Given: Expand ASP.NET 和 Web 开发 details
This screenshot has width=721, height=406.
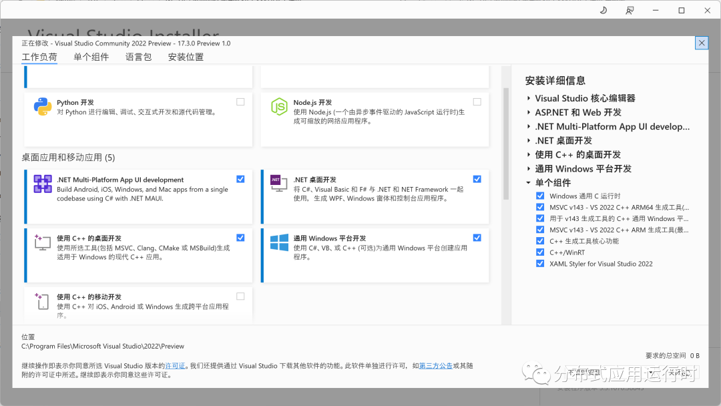Looking at the screenshot, I should tap(529, 112).
